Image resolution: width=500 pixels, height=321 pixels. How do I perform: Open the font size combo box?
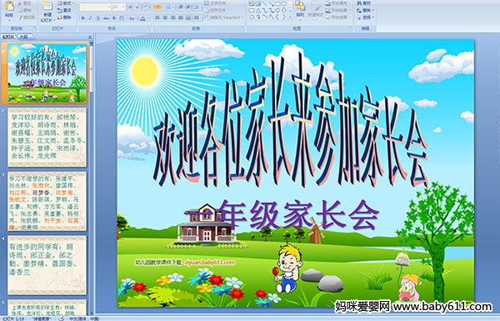(x=118, y=7)
